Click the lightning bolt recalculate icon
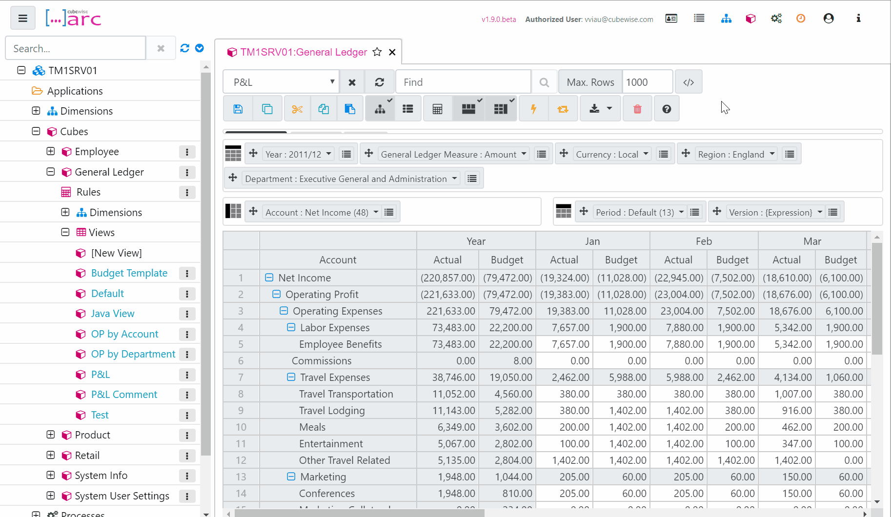Screen dimensions: 891x517 533,109
